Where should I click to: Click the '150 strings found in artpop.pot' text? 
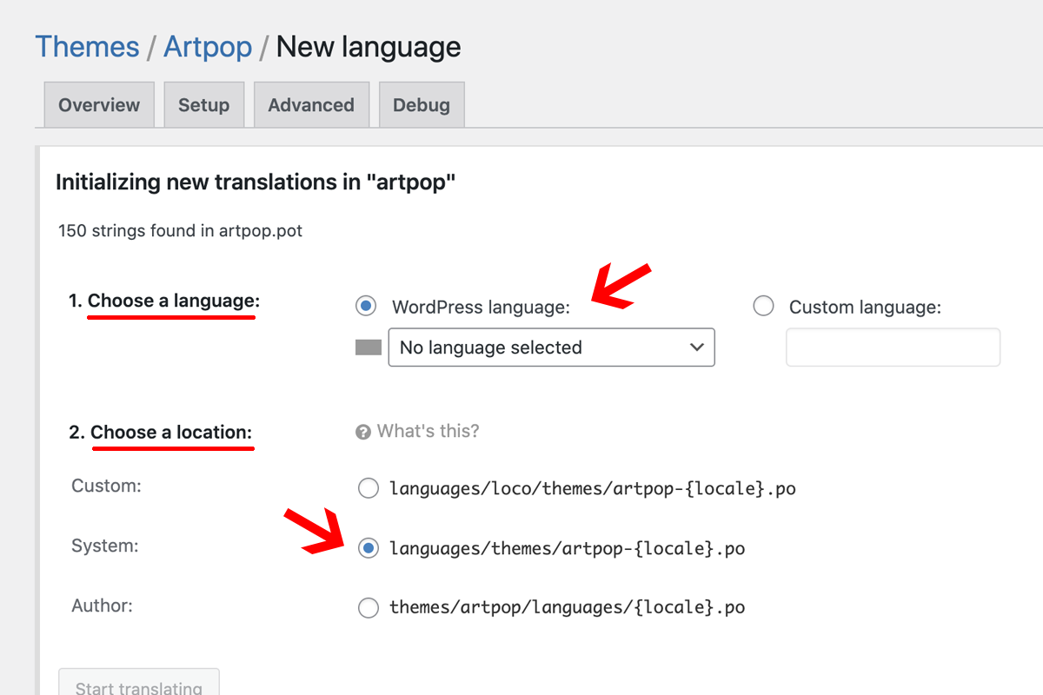coord(181,231)
